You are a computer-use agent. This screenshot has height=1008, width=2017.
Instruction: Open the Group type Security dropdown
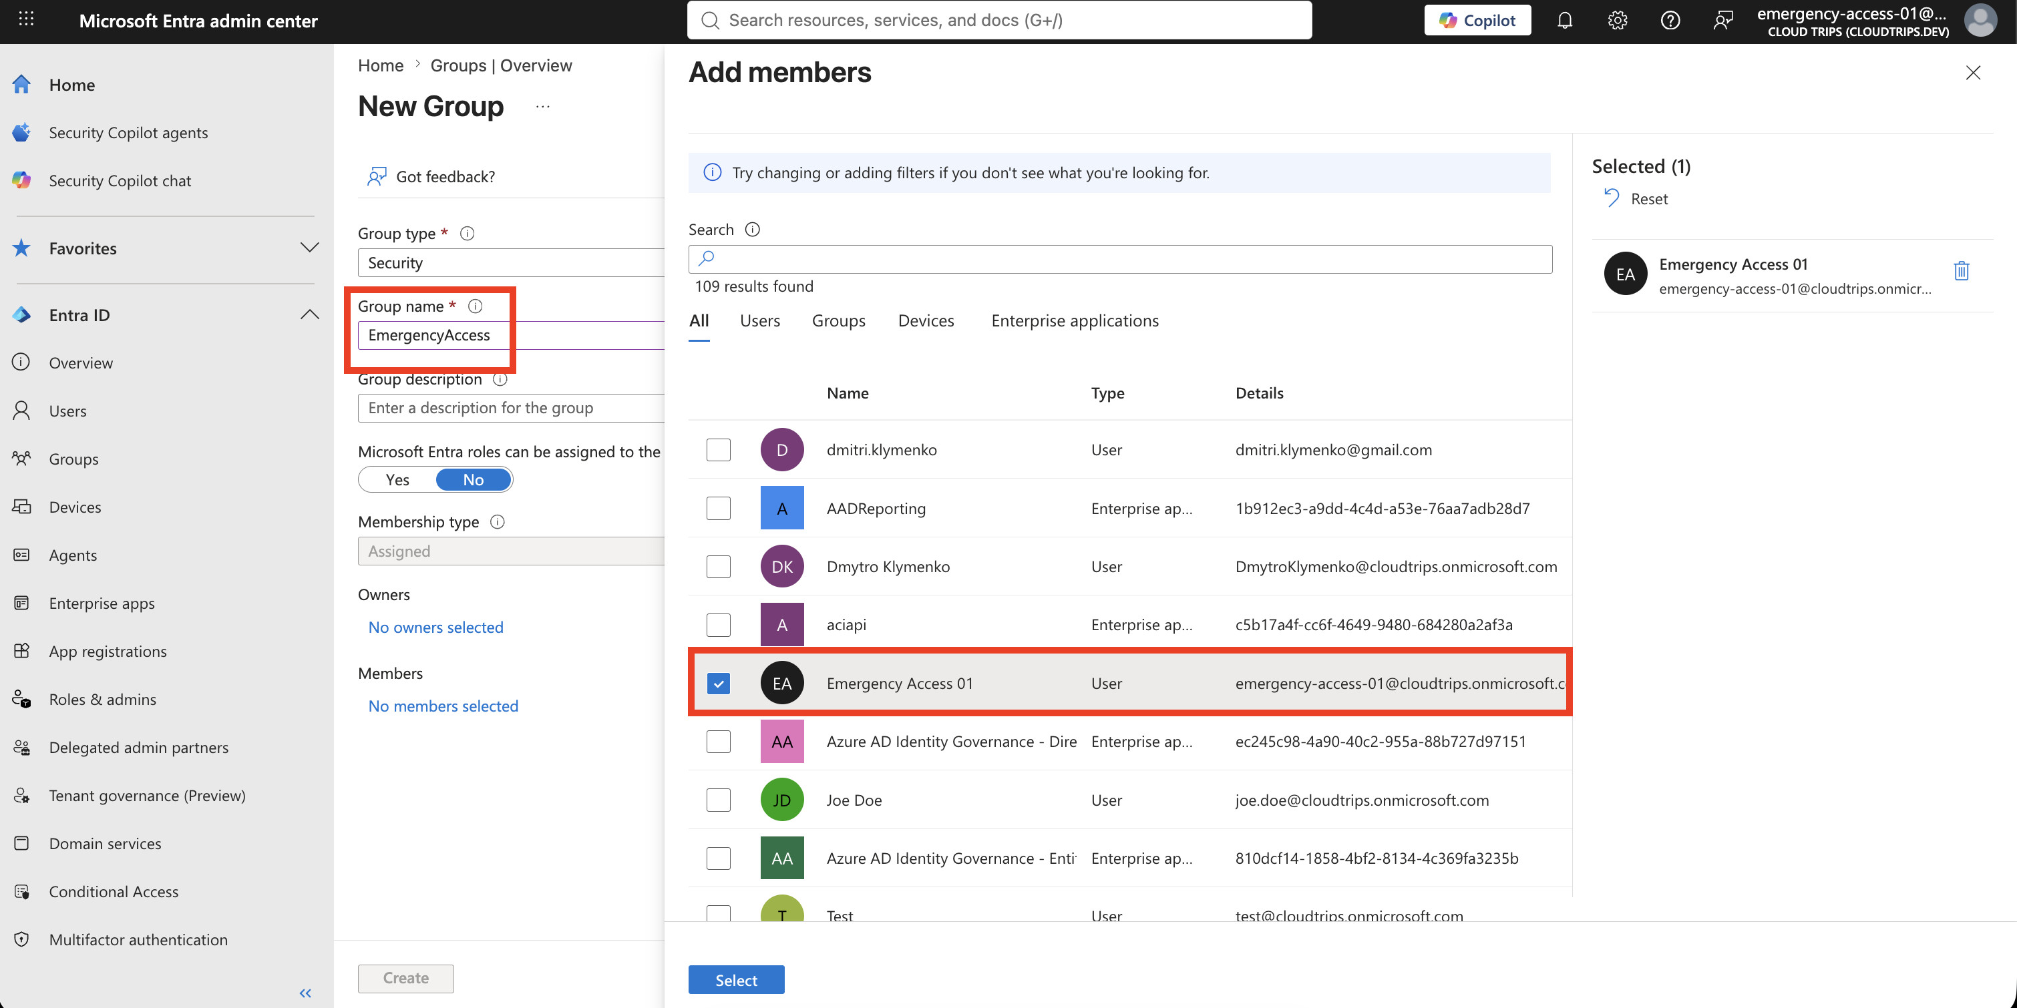(x=512, y=263)
